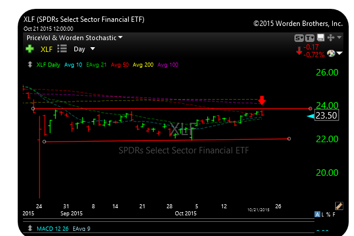Click the ruler drawing tools icon
354x236 pixels.
click(339, 206)
